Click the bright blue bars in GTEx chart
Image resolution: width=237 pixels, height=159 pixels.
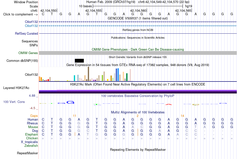tap(117, 75)
